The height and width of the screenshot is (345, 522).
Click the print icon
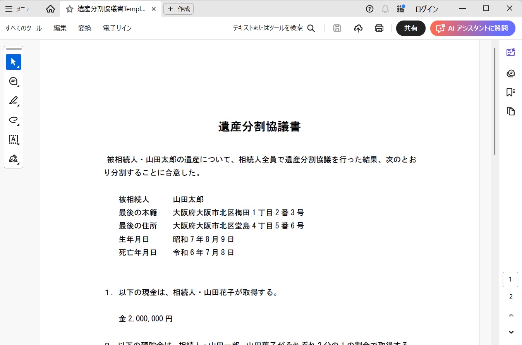[x=379, y=28]
